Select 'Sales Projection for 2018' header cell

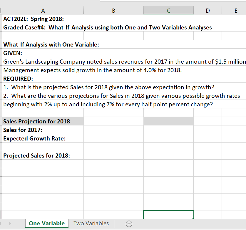43,121
